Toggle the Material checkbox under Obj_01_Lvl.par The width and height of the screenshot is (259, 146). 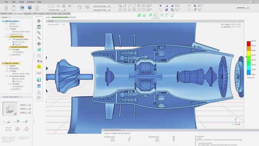coord(7,26)
